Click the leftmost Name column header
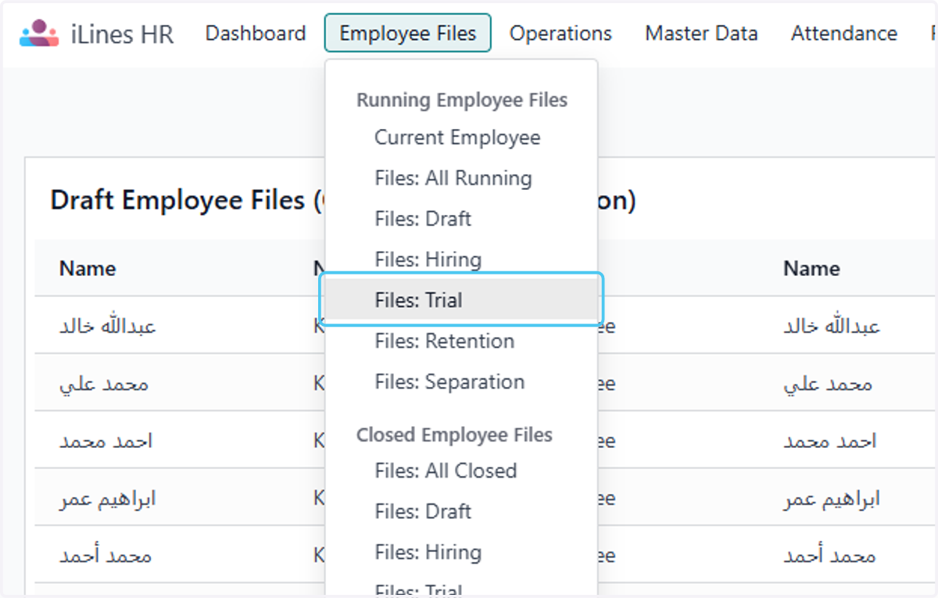 [88, 269]
